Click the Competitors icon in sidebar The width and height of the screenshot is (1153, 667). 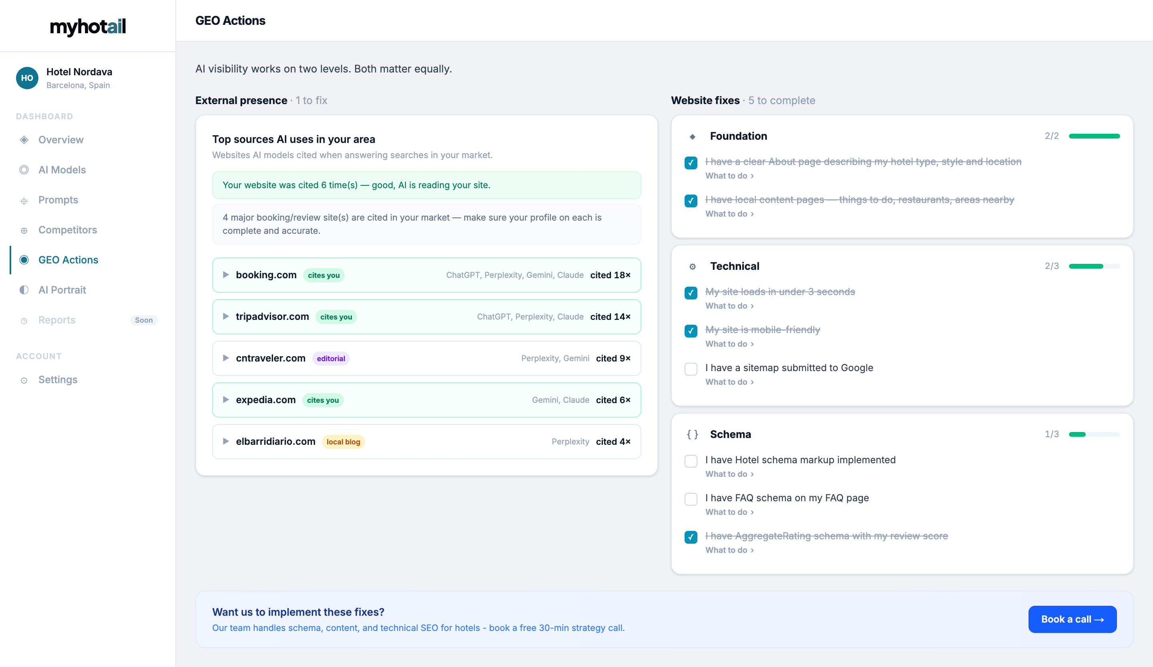pyautogui.click(x=24, y=231)
